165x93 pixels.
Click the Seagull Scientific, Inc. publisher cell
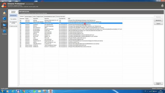[x=49, y=41]
